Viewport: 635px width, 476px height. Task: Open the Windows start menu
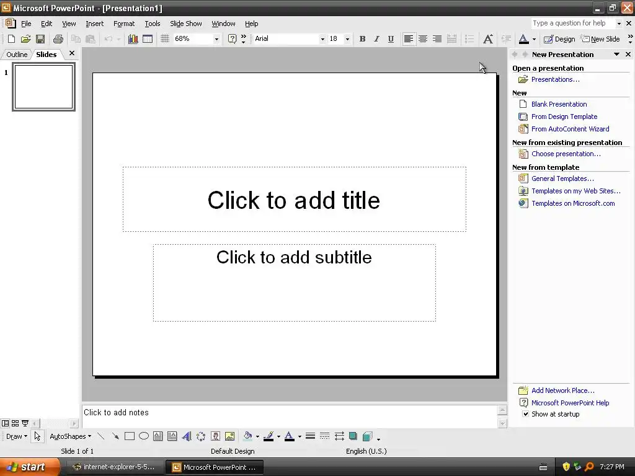[30, 467]
